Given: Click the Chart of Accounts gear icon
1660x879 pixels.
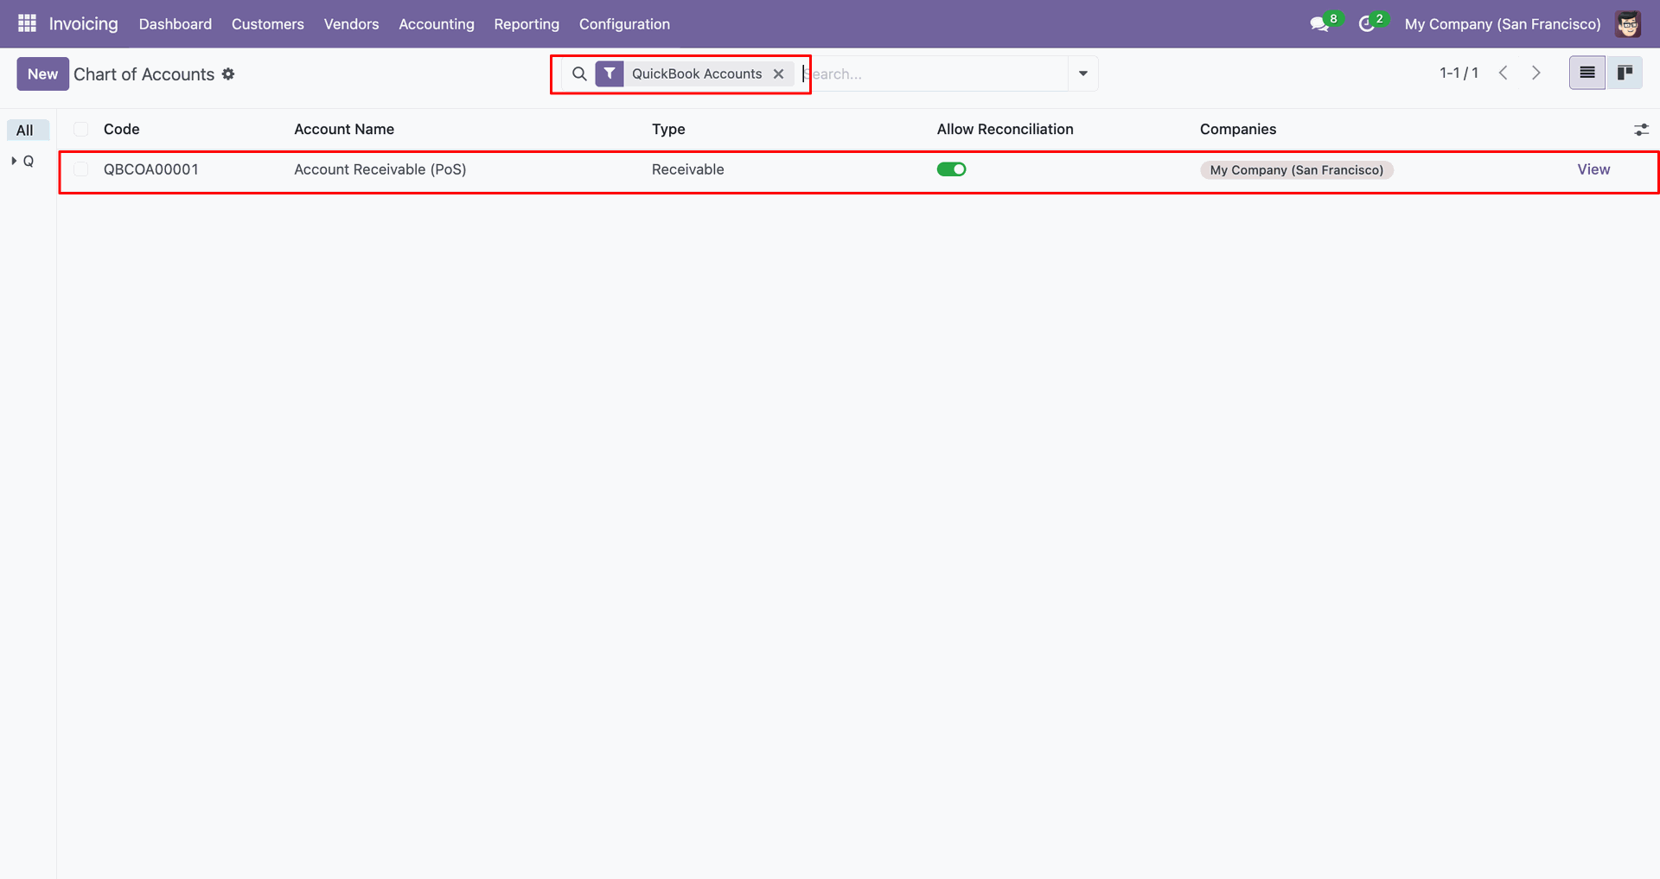Looking at the screenshot, I should (x=228, y=74).
